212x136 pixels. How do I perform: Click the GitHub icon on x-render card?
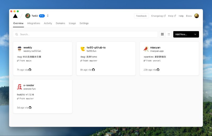point(30,108)
